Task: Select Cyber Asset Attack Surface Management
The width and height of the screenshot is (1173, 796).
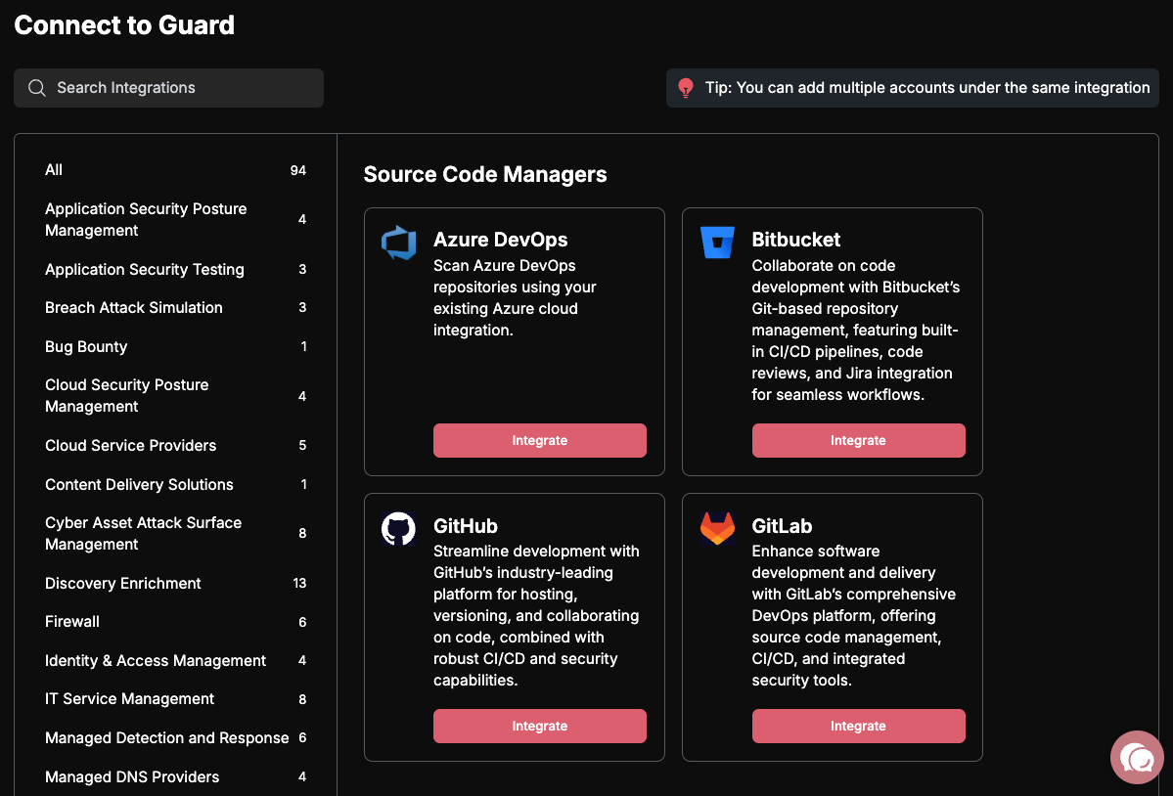Action: point(175,534)
